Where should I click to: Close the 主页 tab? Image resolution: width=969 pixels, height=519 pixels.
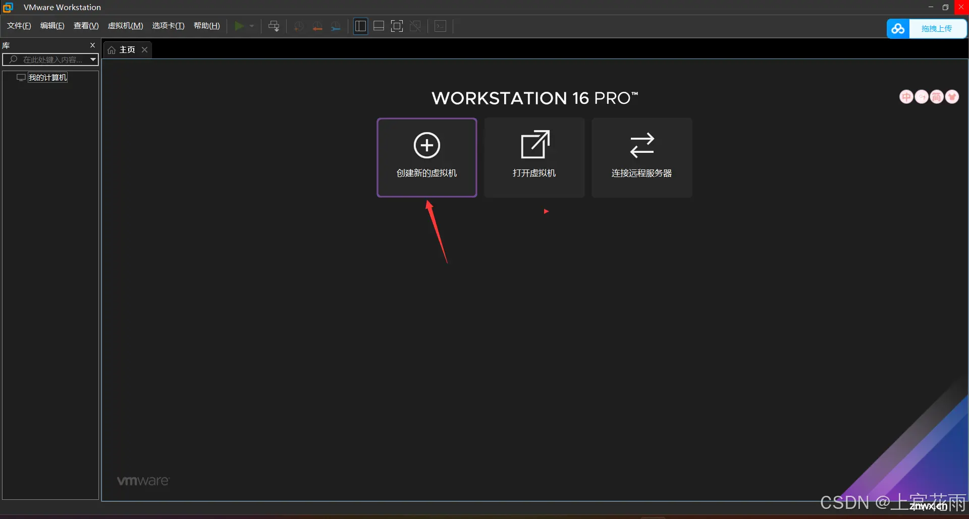(x=145, y=49)
